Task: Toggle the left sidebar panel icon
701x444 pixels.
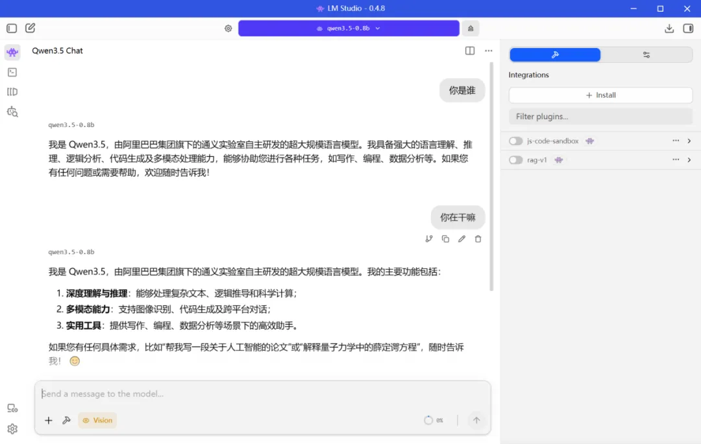Action: [x=12, y=28]
